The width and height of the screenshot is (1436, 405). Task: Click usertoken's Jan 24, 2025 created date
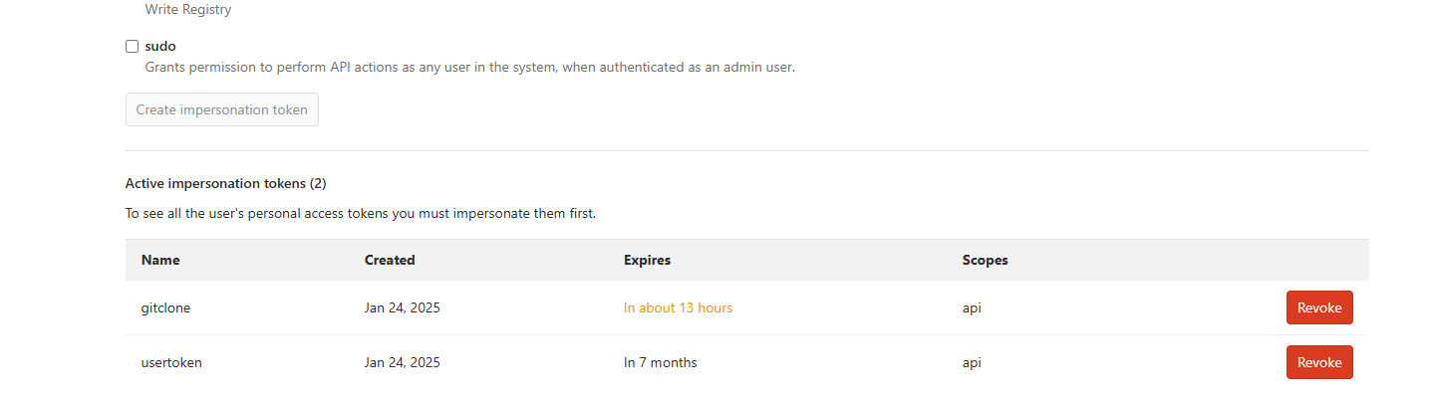pos(402,362)
